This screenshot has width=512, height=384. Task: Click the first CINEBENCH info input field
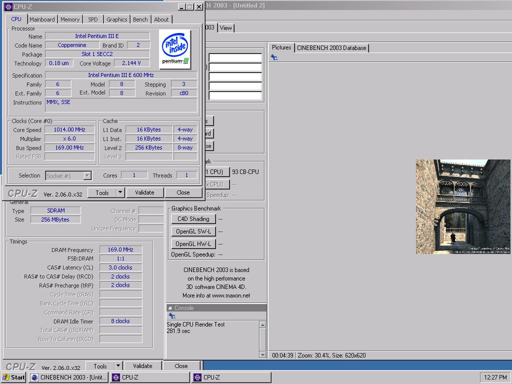click(235, 58)
